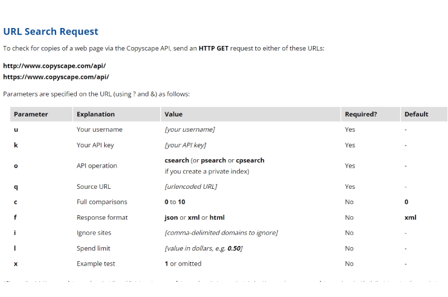448x297 pixels.
Task: Click 'Ignore sites' explanation
Action: point(94,233)
